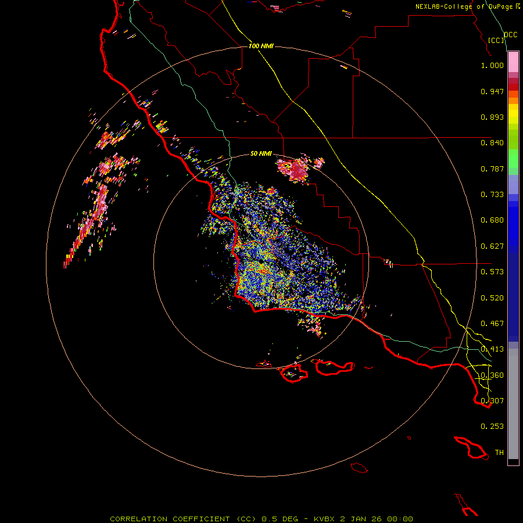Select the 0.360 legend value

click(492, 375)
